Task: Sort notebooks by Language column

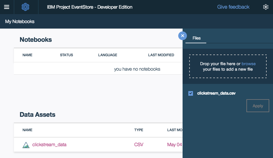Action: [108, 55]
